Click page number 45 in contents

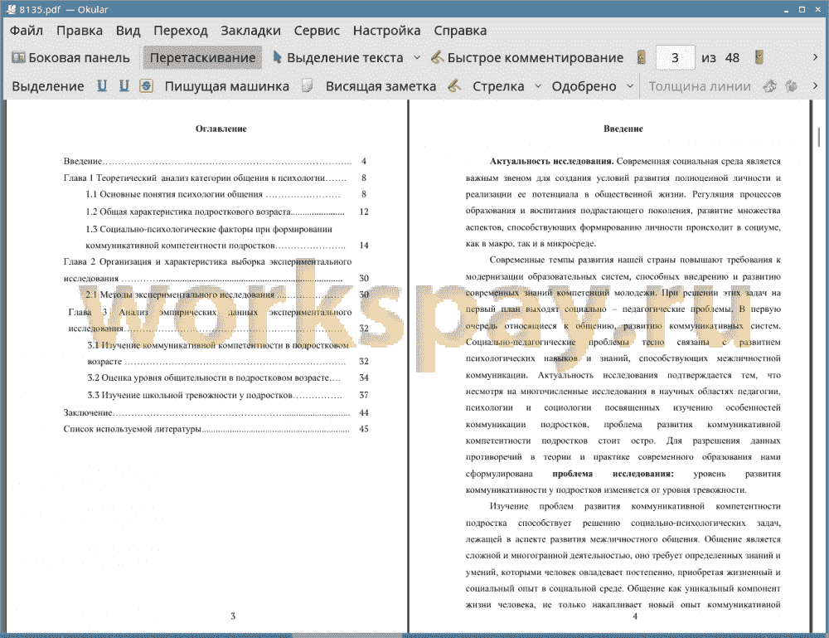pos(364,429)
